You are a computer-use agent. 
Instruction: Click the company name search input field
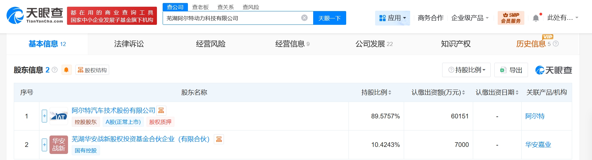click(x=232, y=18)
